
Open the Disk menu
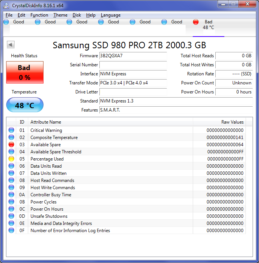[77, 15]
